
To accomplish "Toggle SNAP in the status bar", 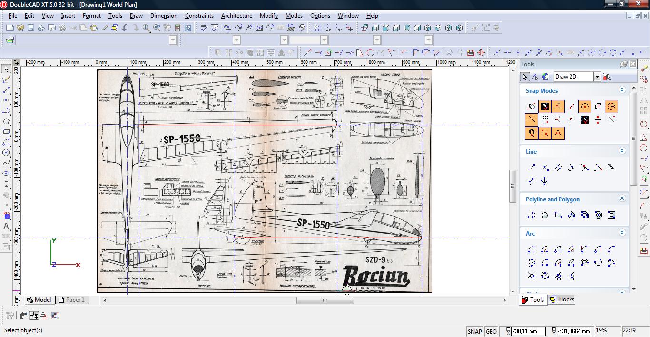I will 474,331.
